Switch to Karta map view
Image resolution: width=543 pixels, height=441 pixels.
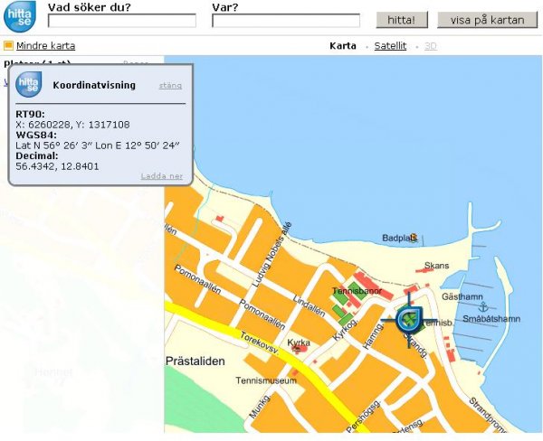pyautogui.click(x=343, y=46)
